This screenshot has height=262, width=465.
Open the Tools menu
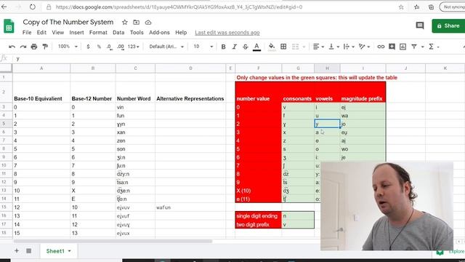click(x=137, y=32)
